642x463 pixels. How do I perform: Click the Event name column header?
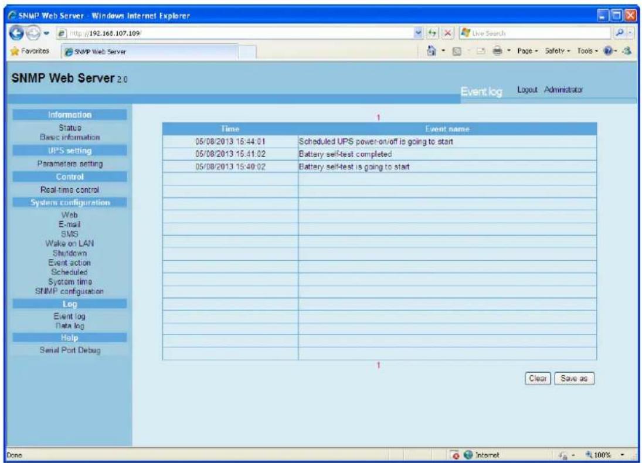447,129
